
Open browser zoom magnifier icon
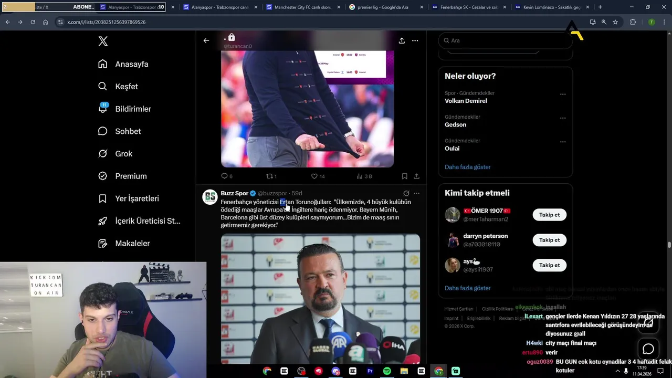(604, 22)
